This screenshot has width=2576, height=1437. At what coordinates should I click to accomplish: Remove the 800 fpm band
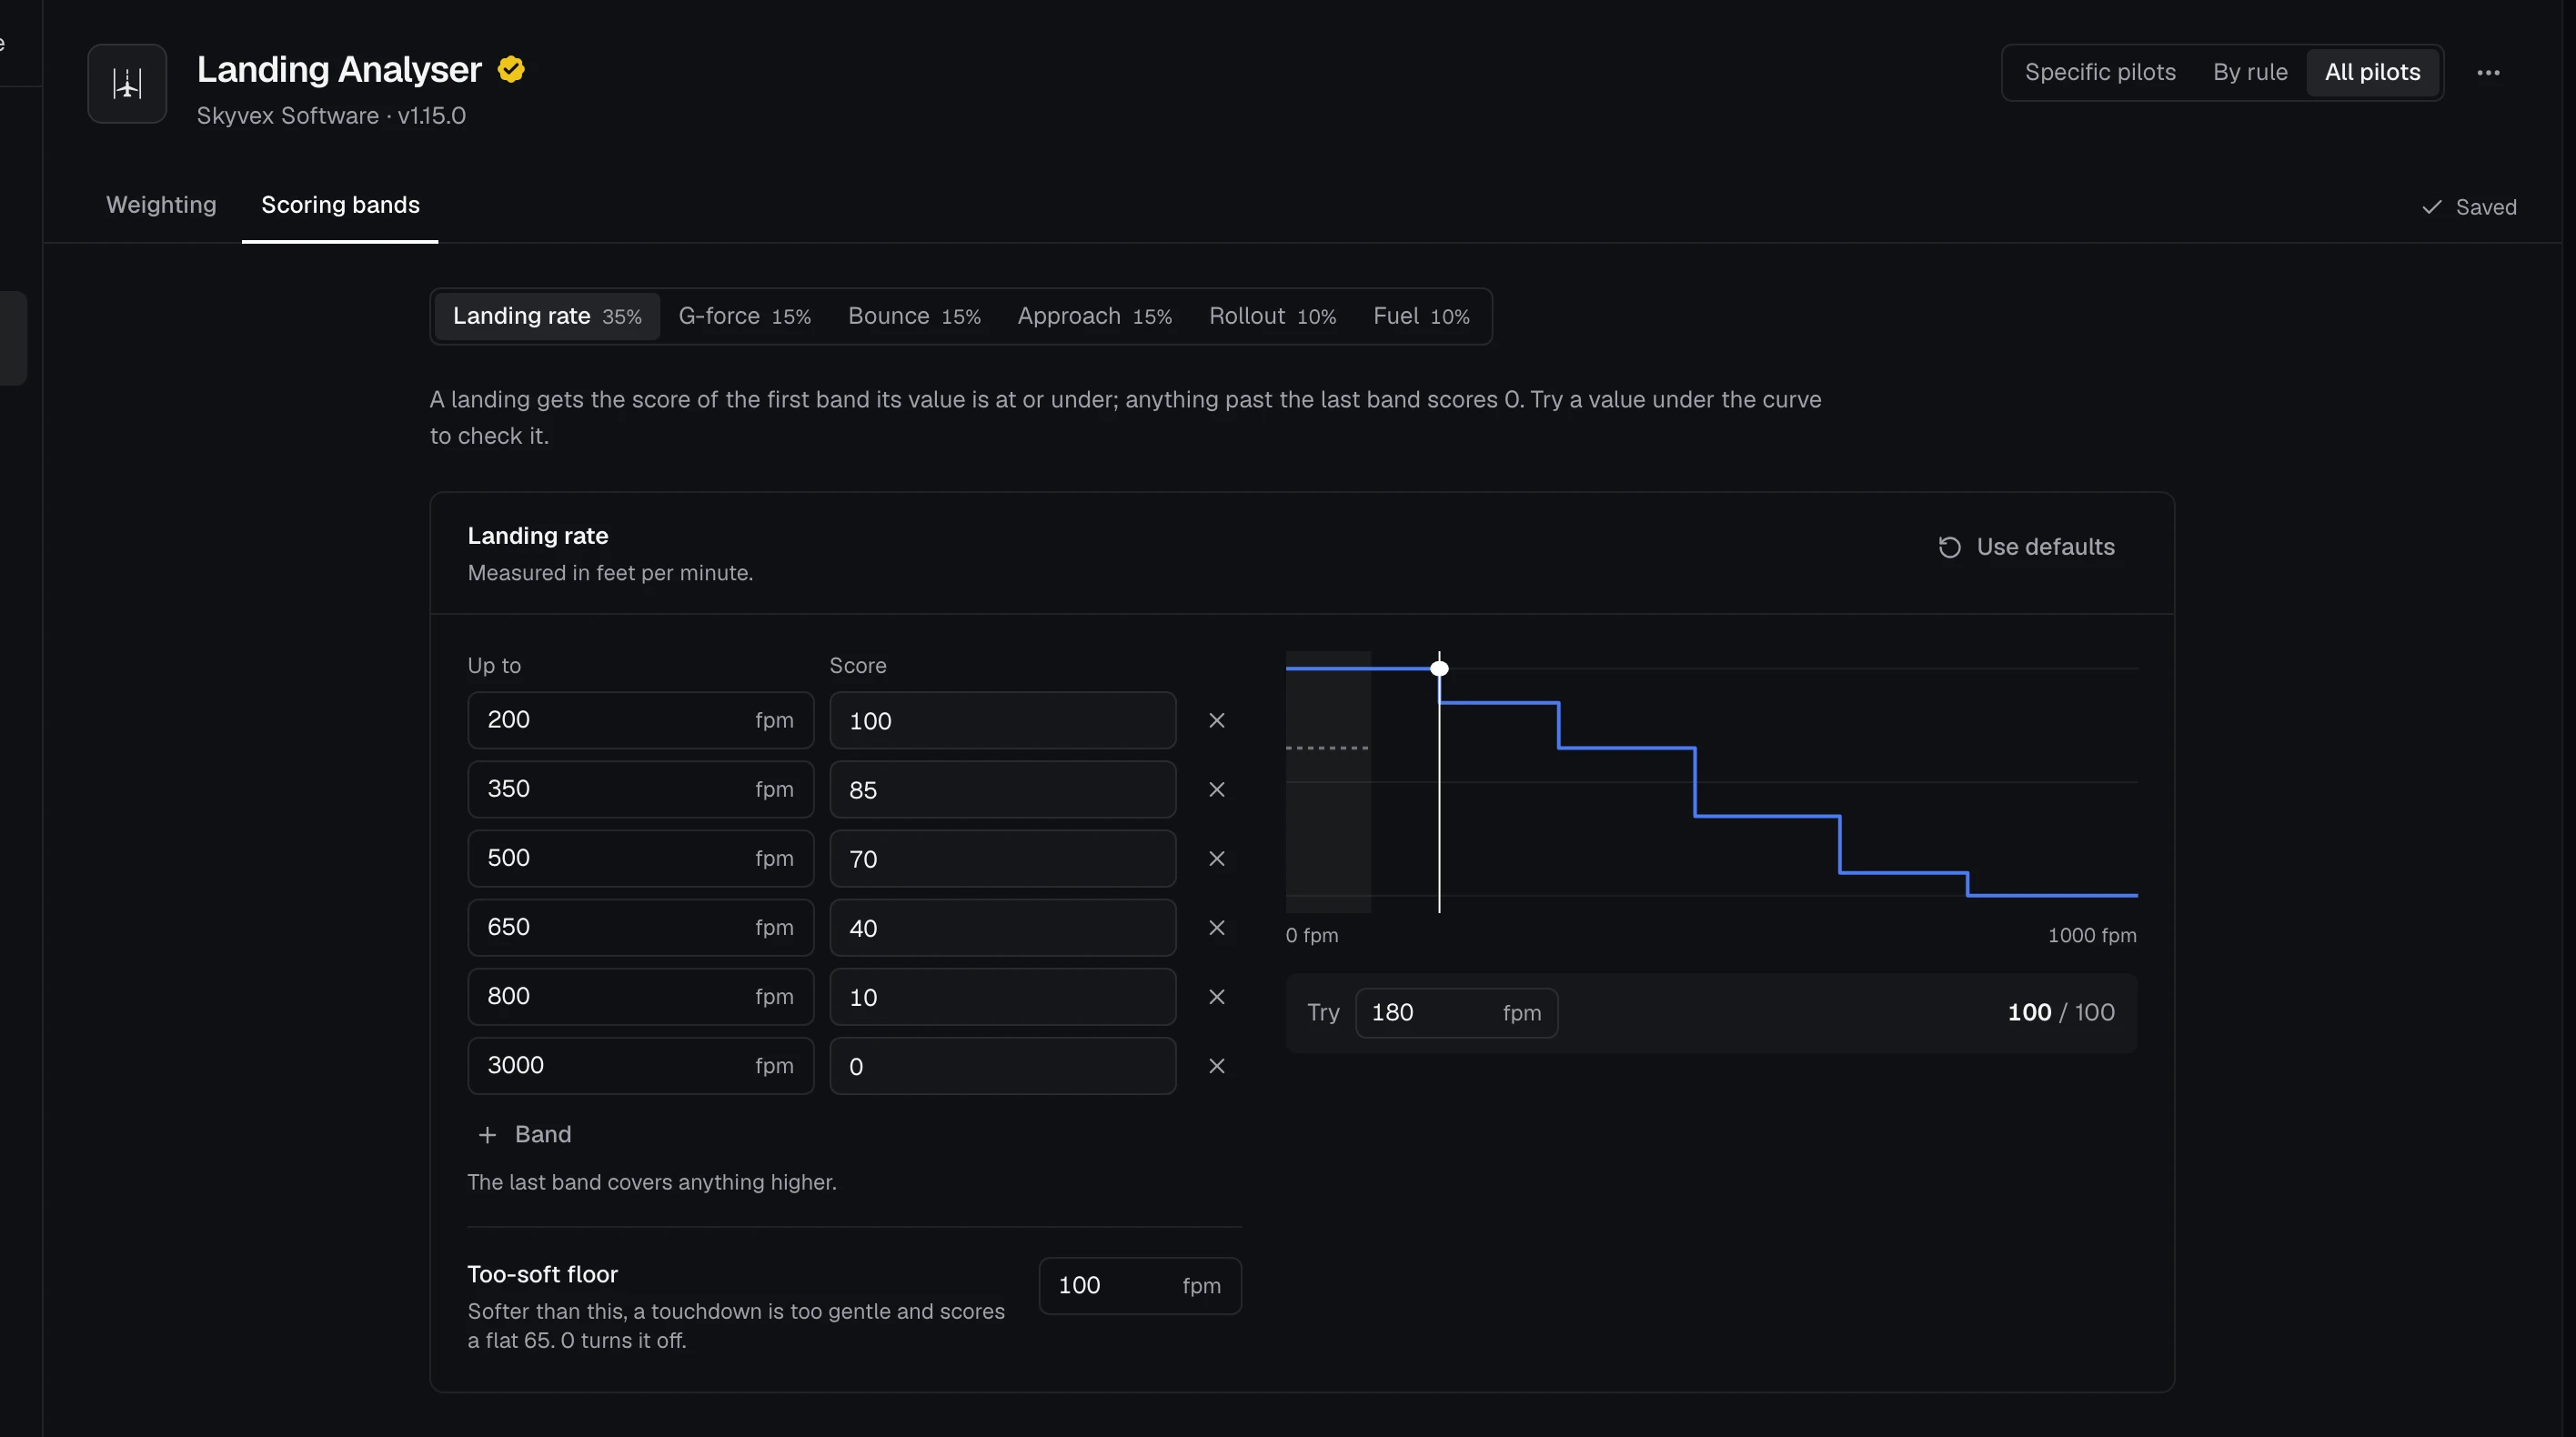[1216, 996]
